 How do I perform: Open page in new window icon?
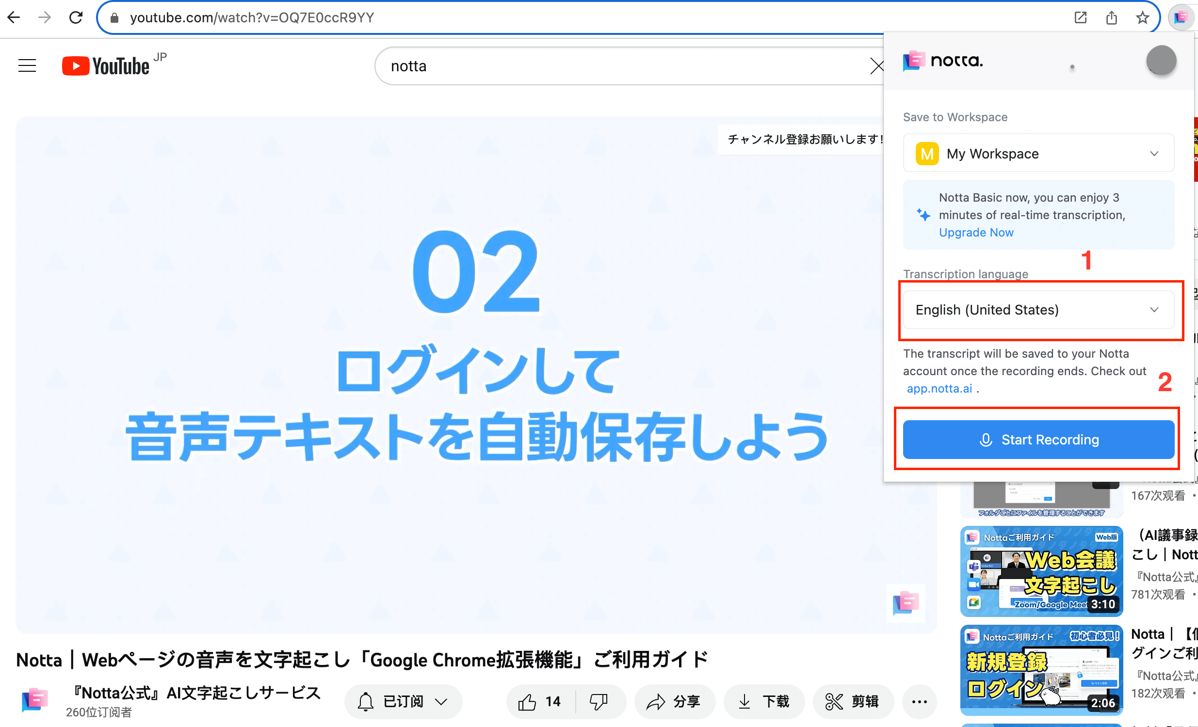[1080, 18]
